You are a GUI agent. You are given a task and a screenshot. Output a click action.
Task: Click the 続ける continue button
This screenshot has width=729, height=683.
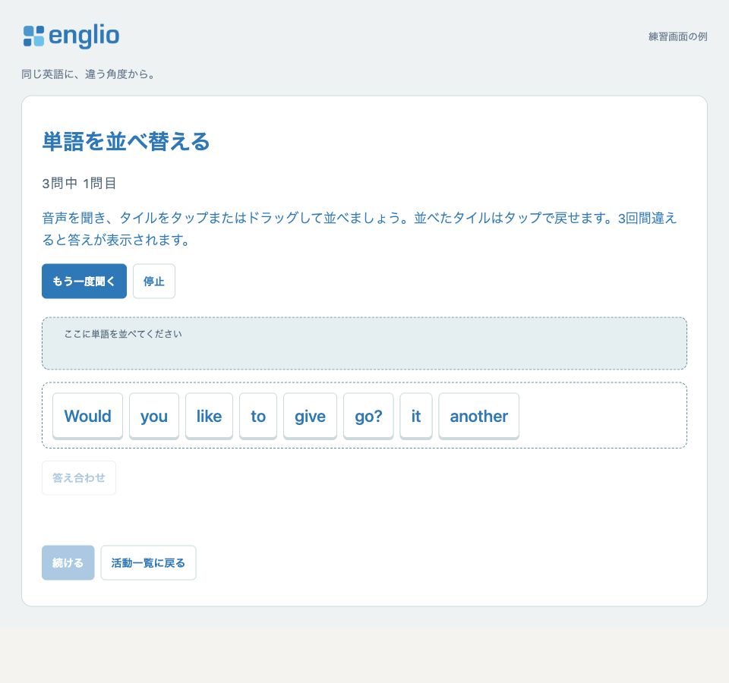(x=68, y=562)
